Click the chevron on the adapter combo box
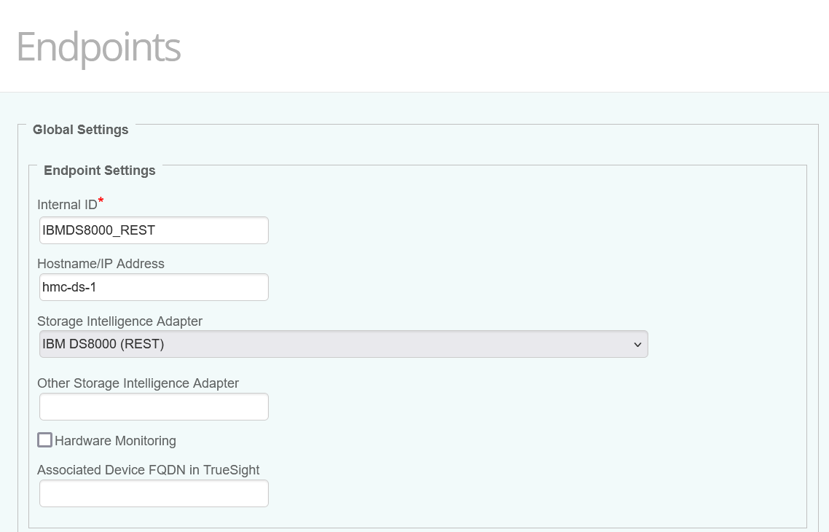The height and width of the screenshot is (532, 829). tap(637, 343)
